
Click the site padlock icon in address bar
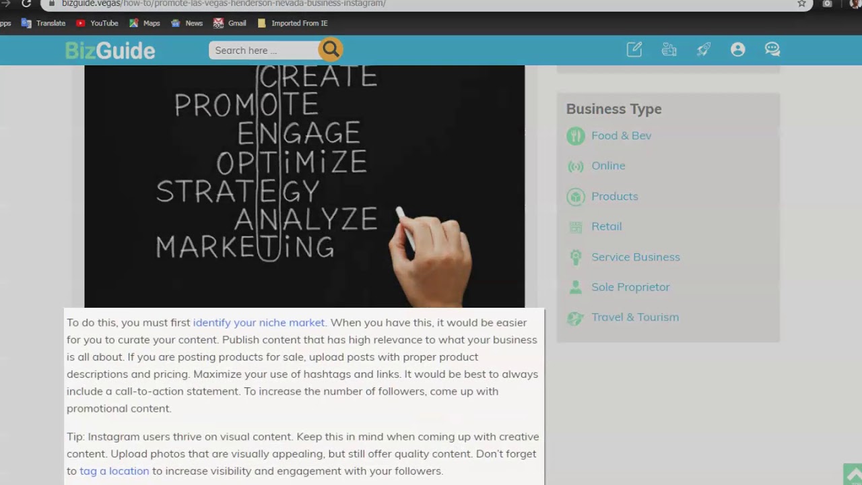pos(52,3)
